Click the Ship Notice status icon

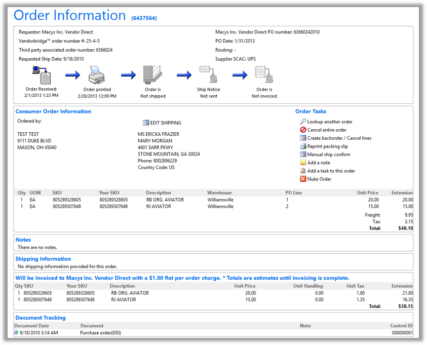(208, 74)
